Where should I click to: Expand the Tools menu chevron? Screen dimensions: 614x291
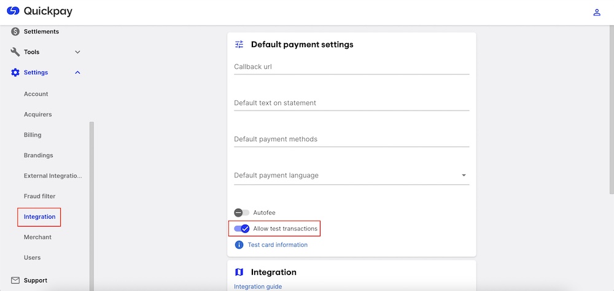tap(77, 52)
